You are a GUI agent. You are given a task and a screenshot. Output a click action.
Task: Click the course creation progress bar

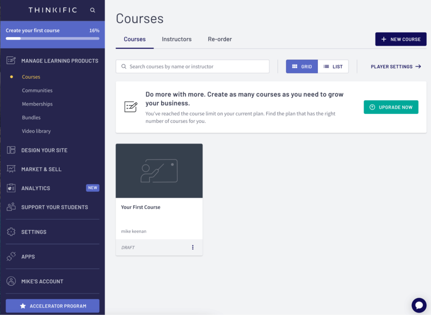click(53, 38)
